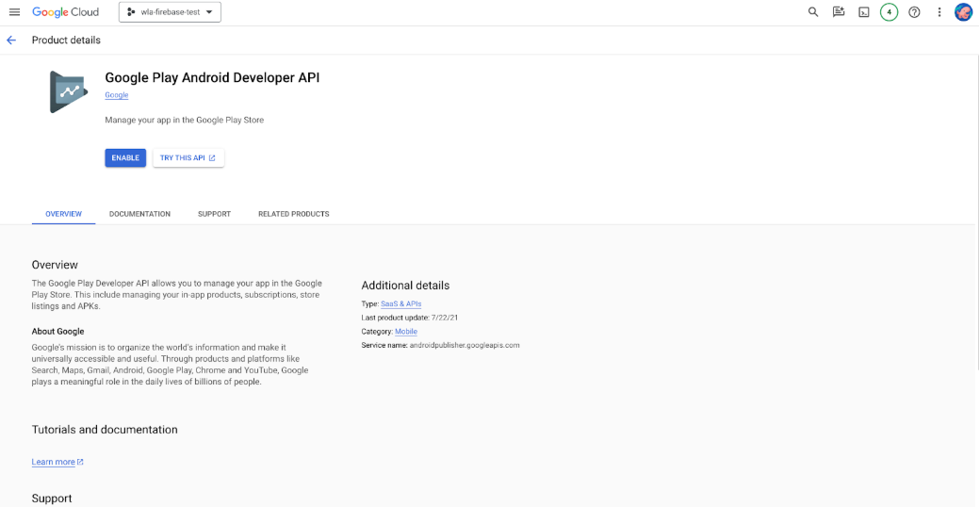Open the hamburger navigation menu
This screenshot has width=980, height=507.
tap(14, 12)
